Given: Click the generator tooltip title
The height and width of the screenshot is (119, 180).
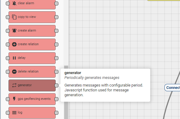Looking at the screenshot, I should coord(73,73).
